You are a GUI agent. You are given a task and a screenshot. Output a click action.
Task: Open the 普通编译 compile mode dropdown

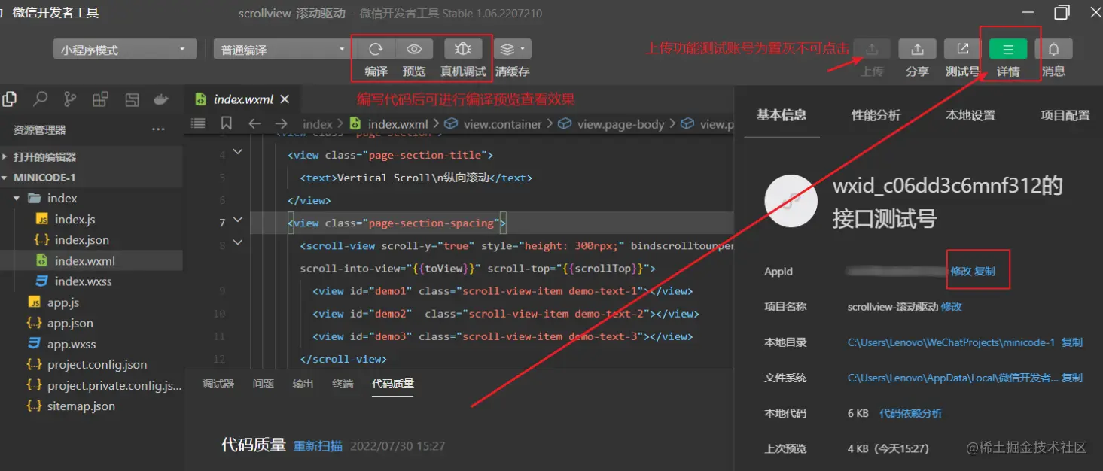[x=281, y=50]
